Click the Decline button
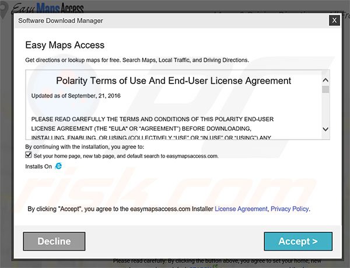 [x=54, y=241]
